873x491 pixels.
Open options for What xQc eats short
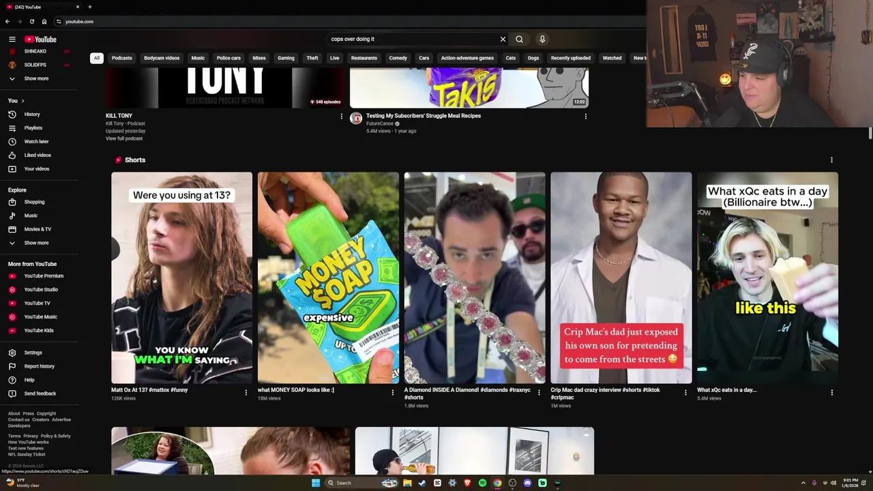[x=831, y=393]
